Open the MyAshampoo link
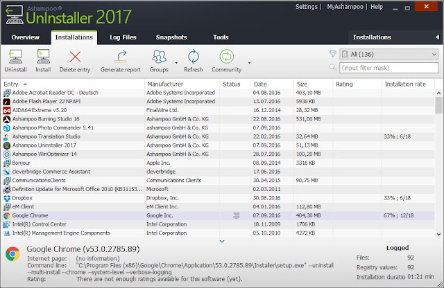 coord(345,6)
